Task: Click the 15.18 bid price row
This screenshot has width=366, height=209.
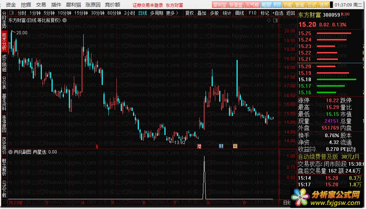Action: [331, 79]
